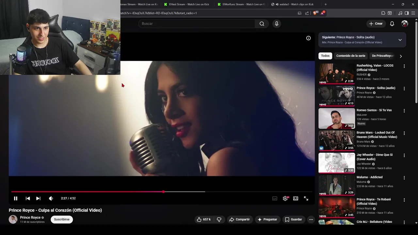Click the red progress scrubber handle
Screen dimensions: 418x235
[x=163, y=192]
